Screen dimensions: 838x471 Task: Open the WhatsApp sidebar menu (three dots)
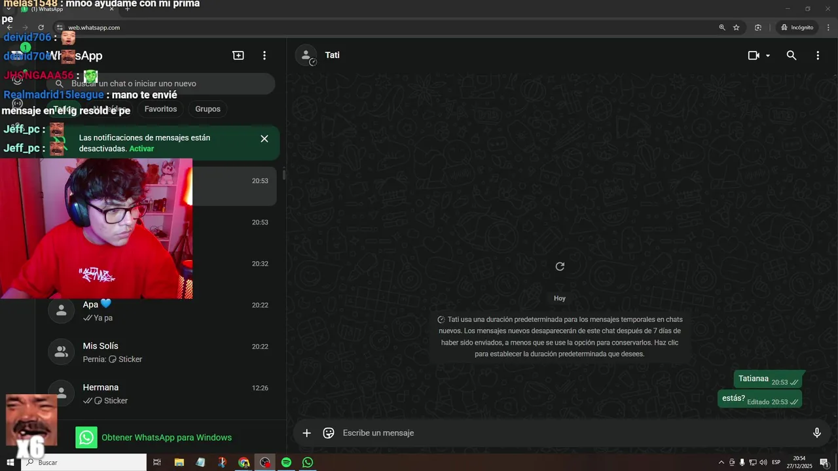point(264,56)
